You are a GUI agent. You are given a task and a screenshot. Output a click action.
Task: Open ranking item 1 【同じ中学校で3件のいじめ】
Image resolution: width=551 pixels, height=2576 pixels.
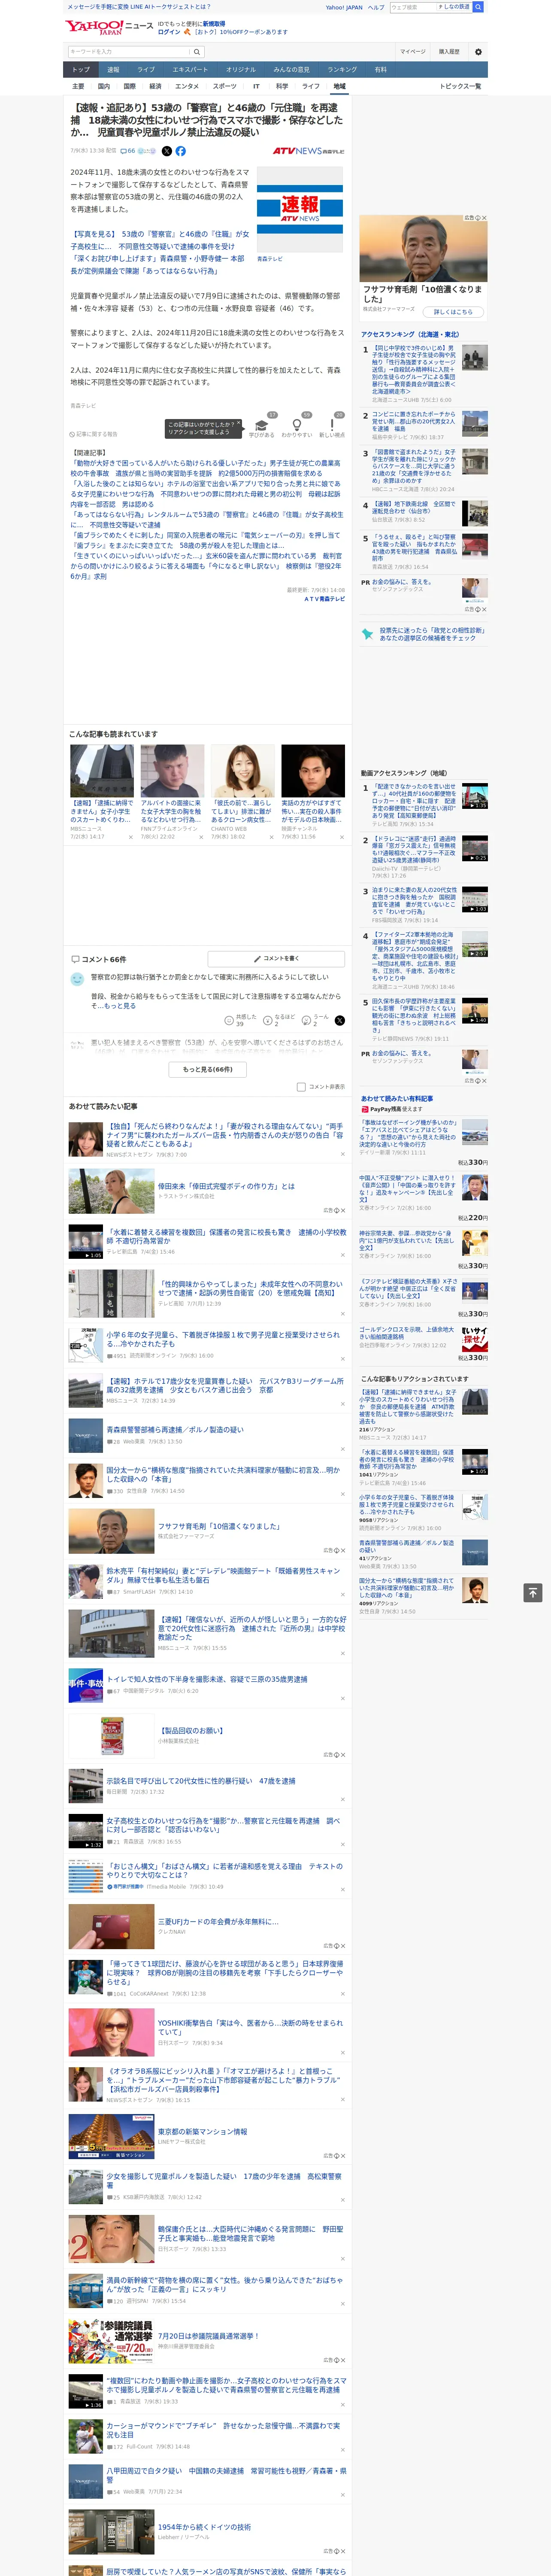pos(414,370)
